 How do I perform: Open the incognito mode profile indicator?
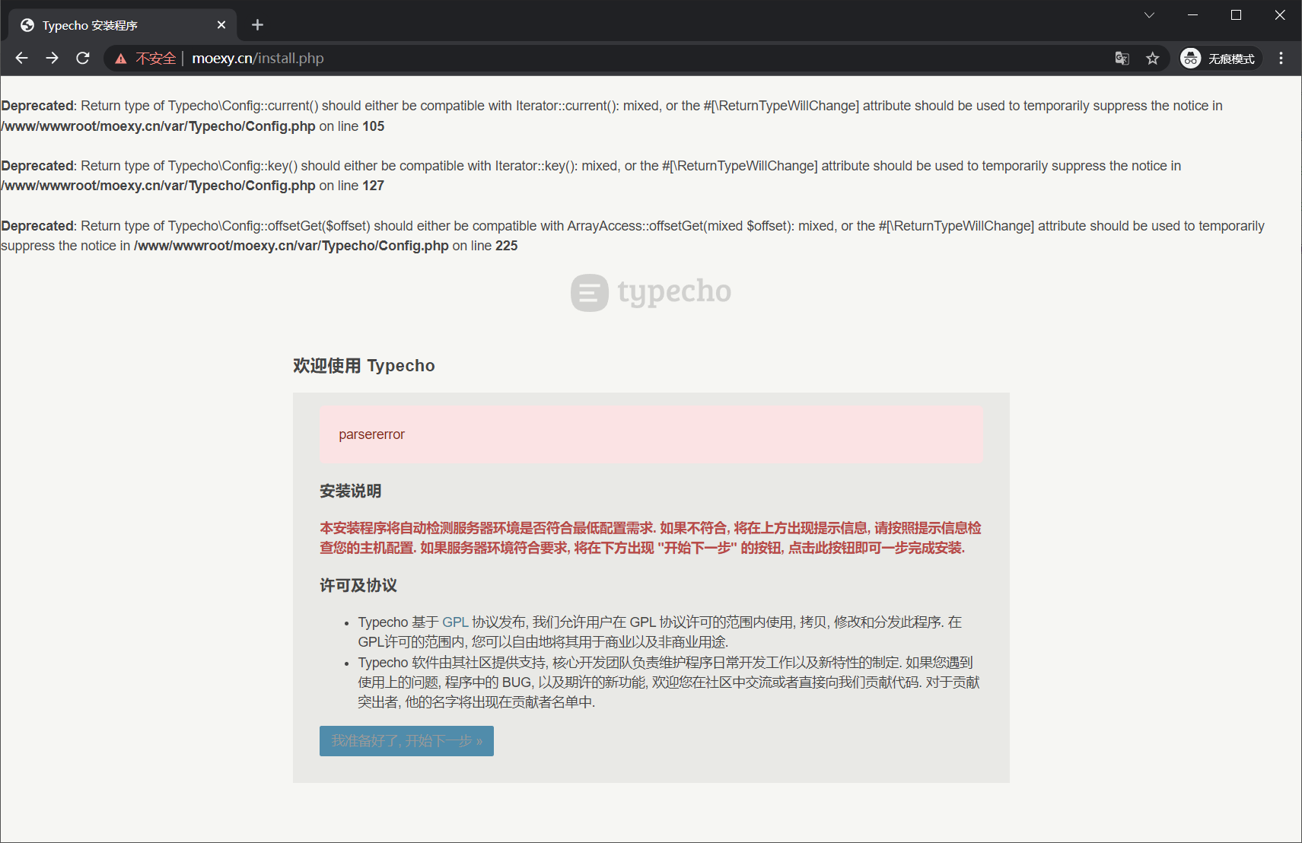(1220, 58)
